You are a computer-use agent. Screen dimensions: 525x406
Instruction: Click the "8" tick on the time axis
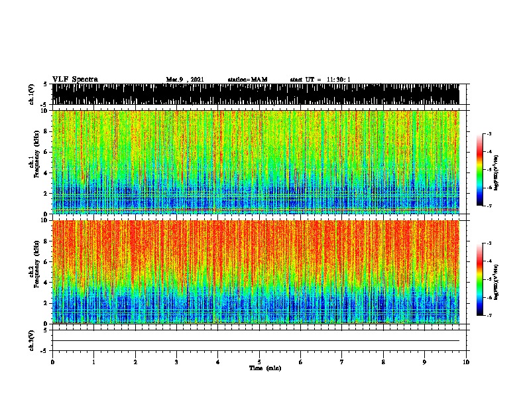tap(383, 362)
